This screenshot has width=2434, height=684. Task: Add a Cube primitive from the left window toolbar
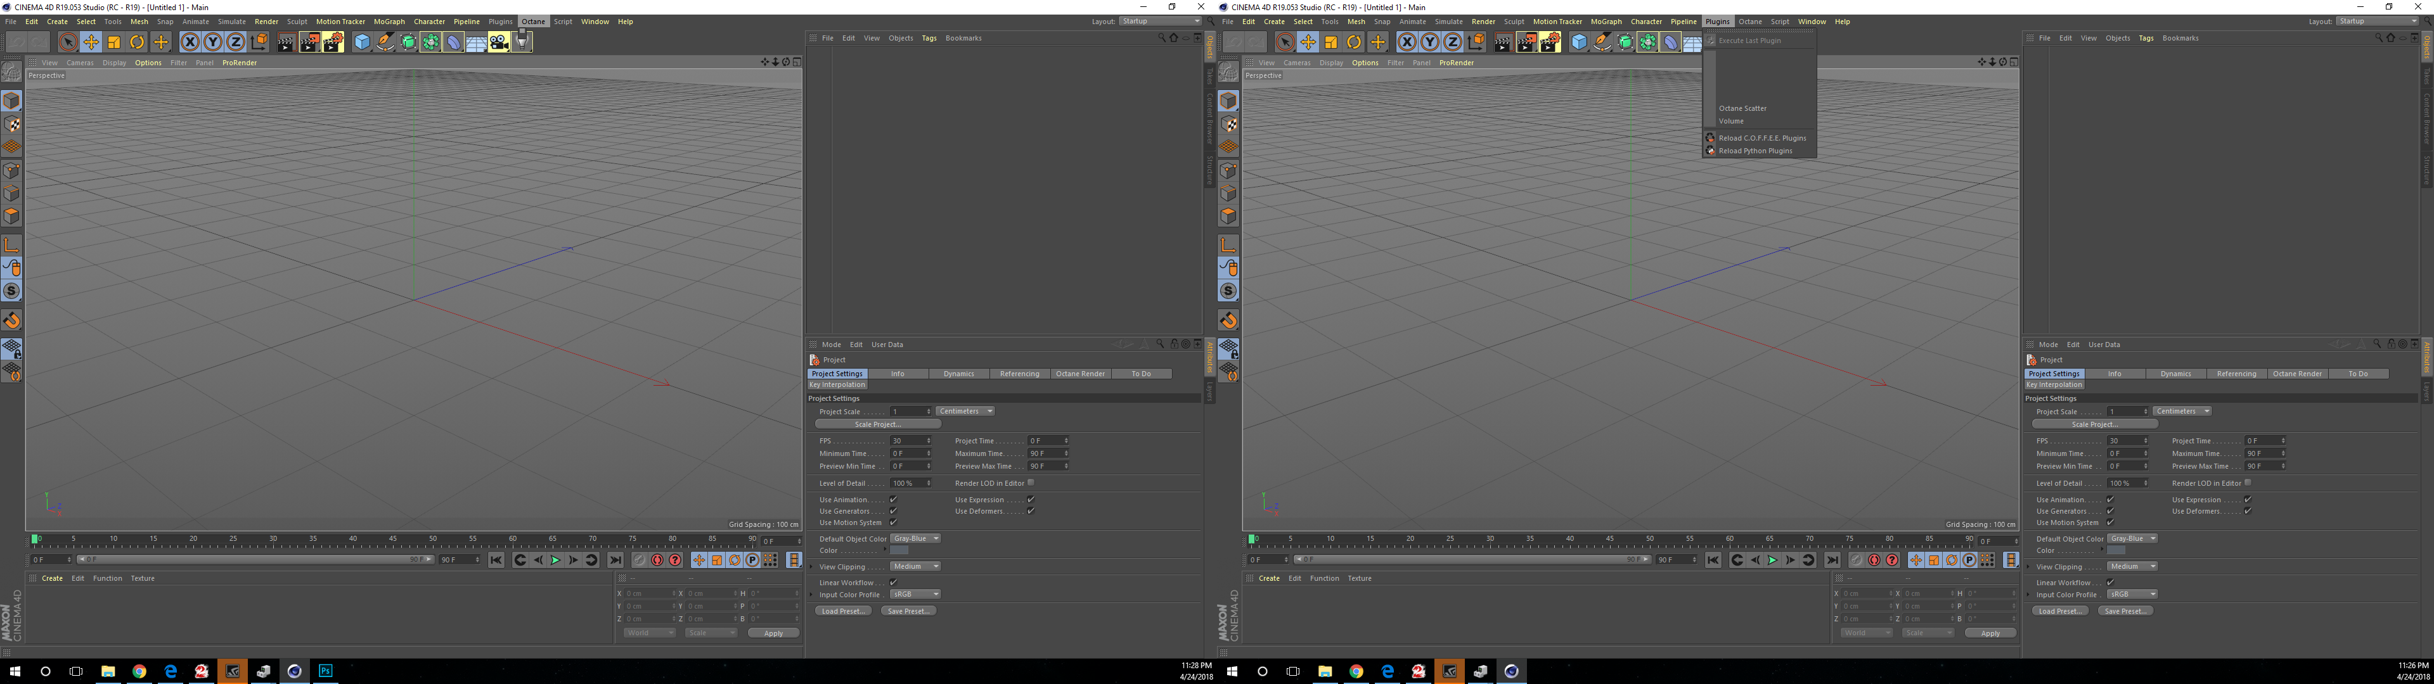click(362, 42)
